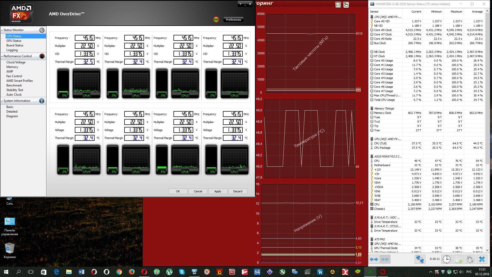Select GPU Status in sidebar
The width and height of the screenshot is (492, 277).
point(14,41)
